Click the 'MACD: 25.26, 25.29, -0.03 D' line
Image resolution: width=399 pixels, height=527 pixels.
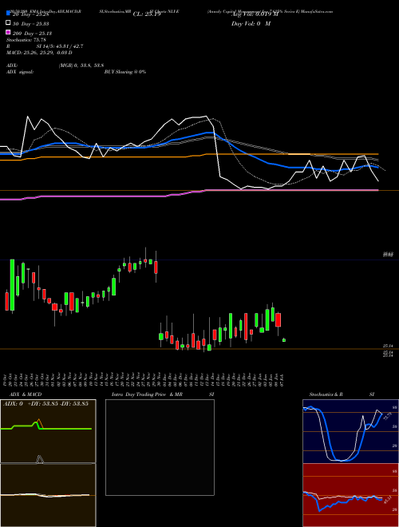click(x=39, y=53)
